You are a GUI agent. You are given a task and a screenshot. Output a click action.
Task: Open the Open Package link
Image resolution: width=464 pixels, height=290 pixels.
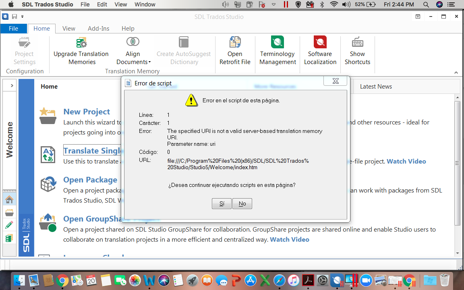(90, 180)
